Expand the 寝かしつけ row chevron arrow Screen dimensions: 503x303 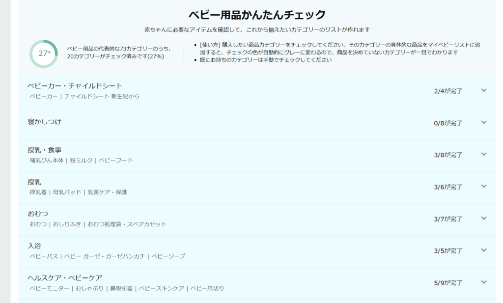click(483, 122)
